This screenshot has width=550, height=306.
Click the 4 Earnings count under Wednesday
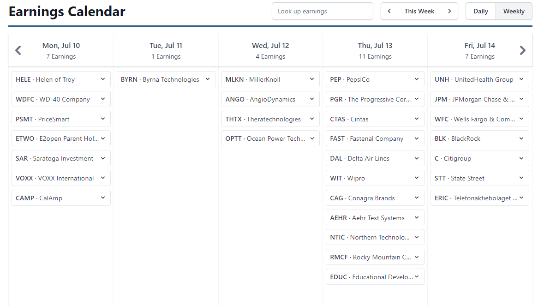coord(270,56)
